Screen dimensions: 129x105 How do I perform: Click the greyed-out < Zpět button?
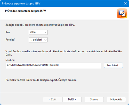tap(52, 100)
